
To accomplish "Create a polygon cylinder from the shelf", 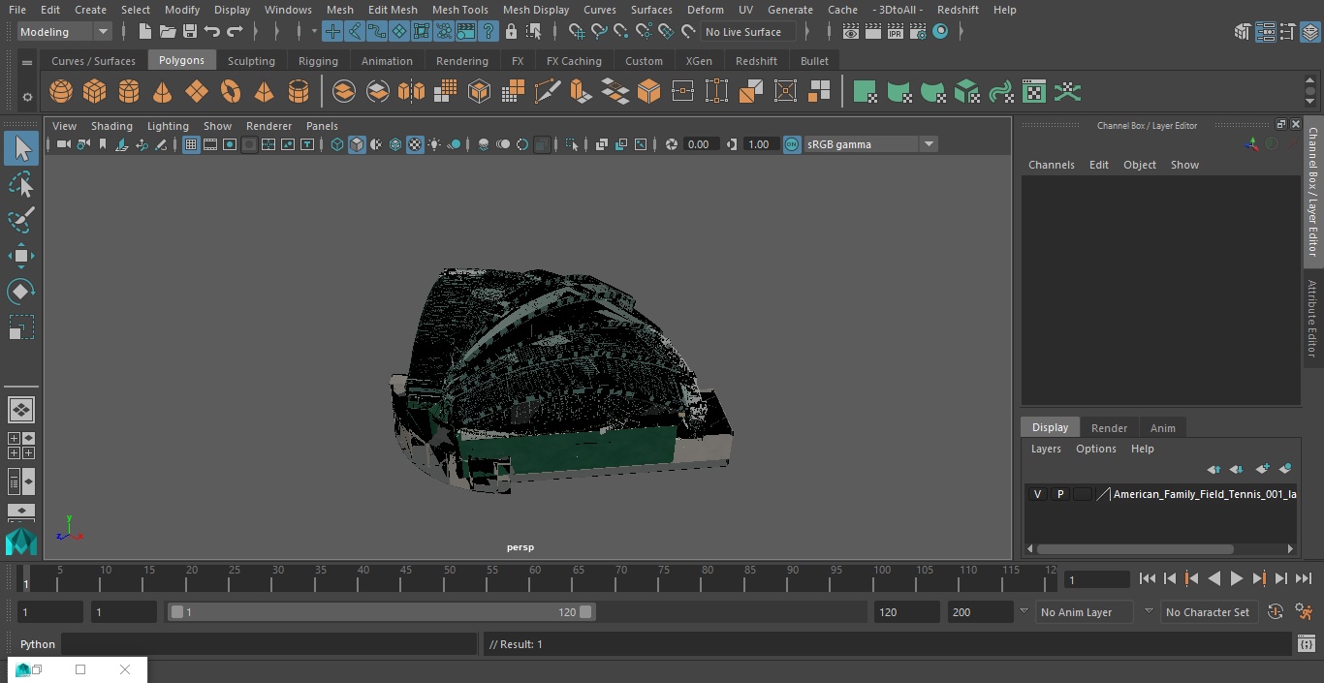I will pyautogui.click(x=129, y=92).
